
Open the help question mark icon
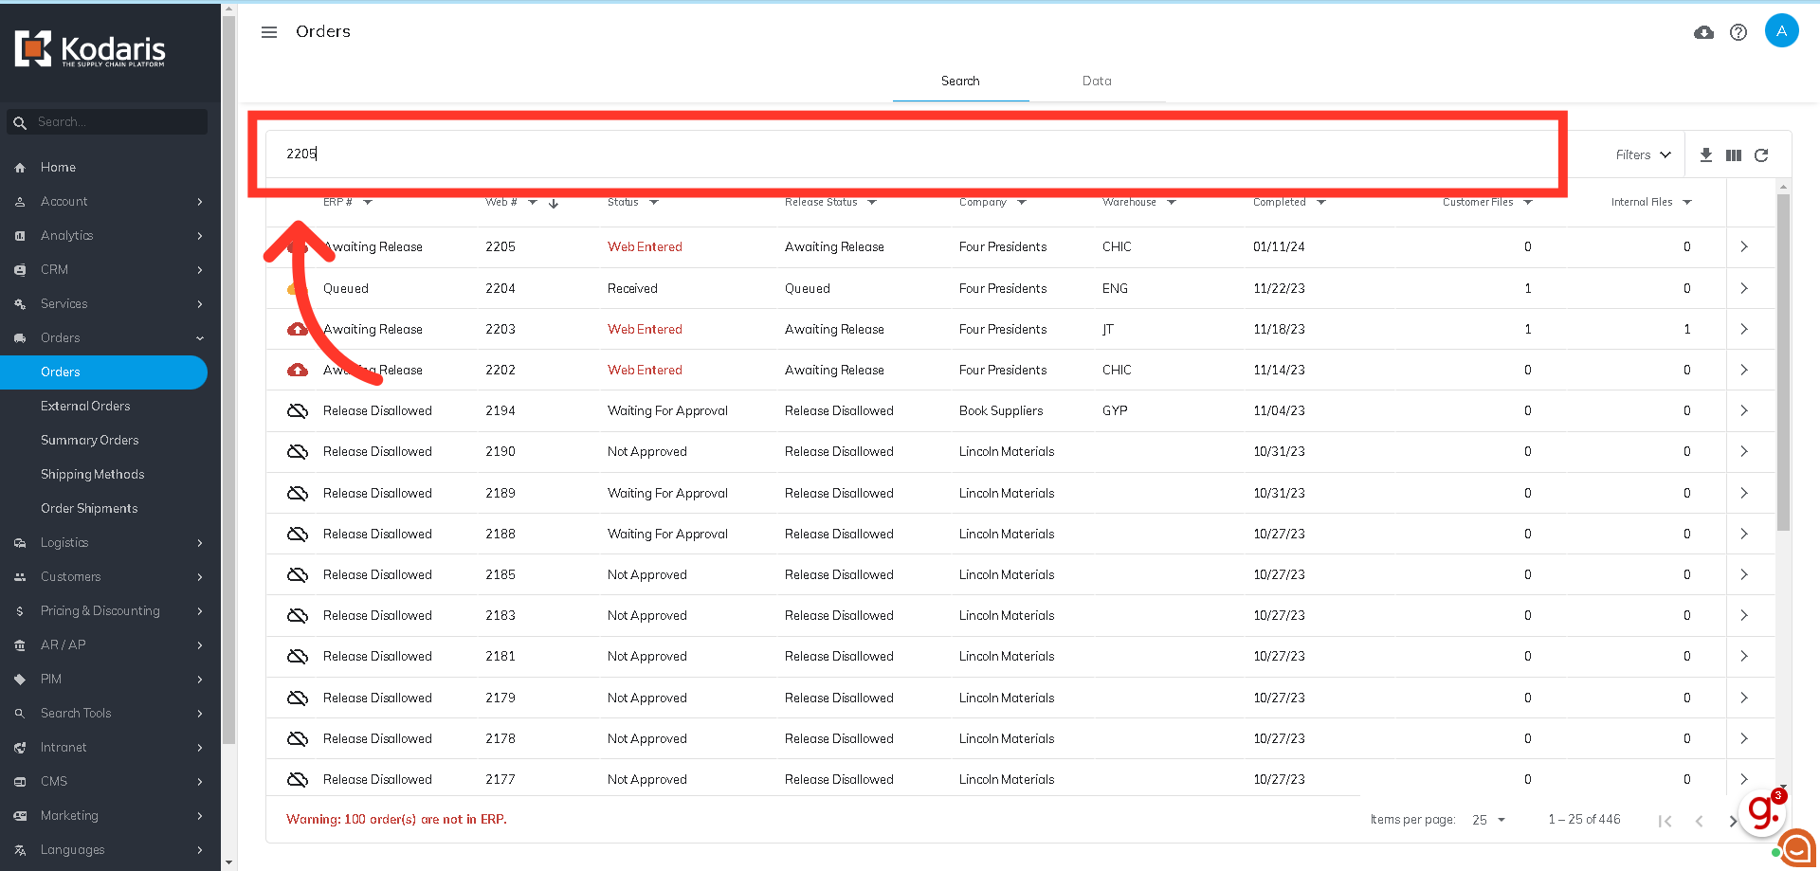[1738, 32]
